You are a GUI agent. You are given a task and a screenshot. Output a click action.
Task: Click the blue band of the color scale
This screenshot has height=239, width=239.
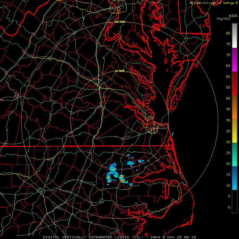click(x=234, y=178)
